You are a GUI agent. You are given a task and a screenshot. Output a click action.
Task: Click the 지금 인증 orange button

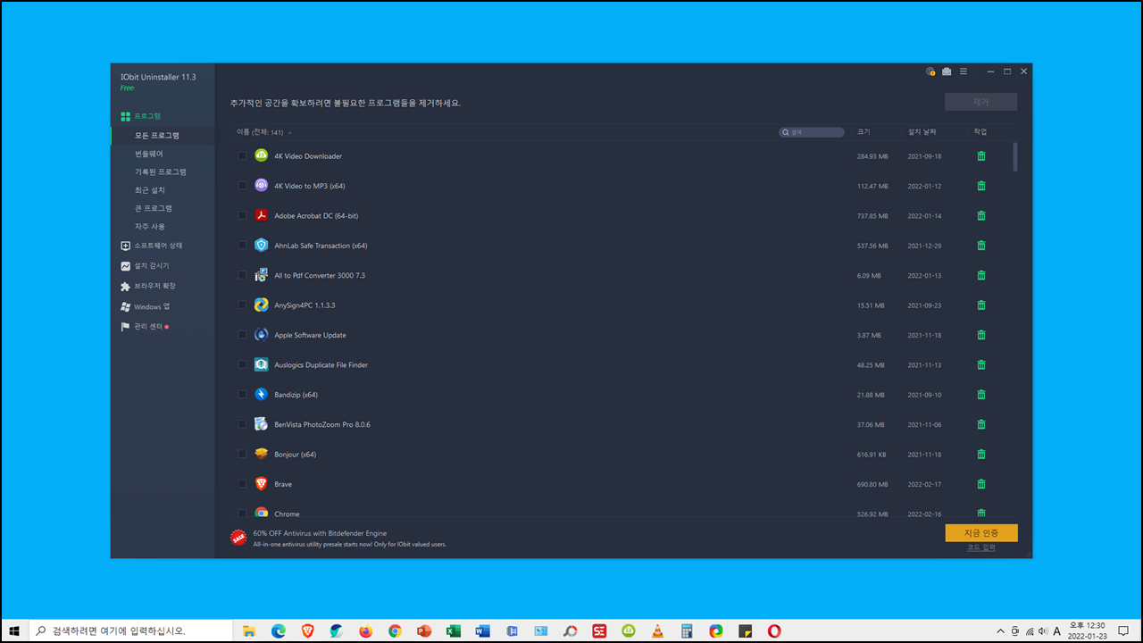point(981,533)
